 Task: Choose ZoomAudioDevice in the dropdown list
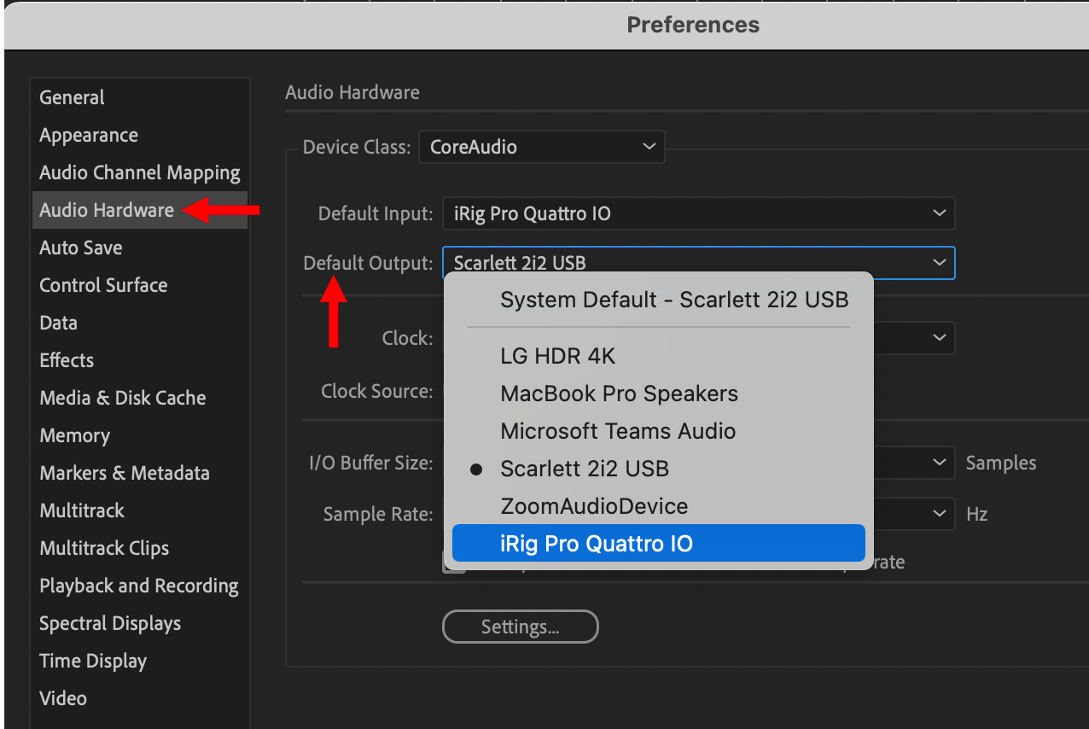click(x=594, y=506)
